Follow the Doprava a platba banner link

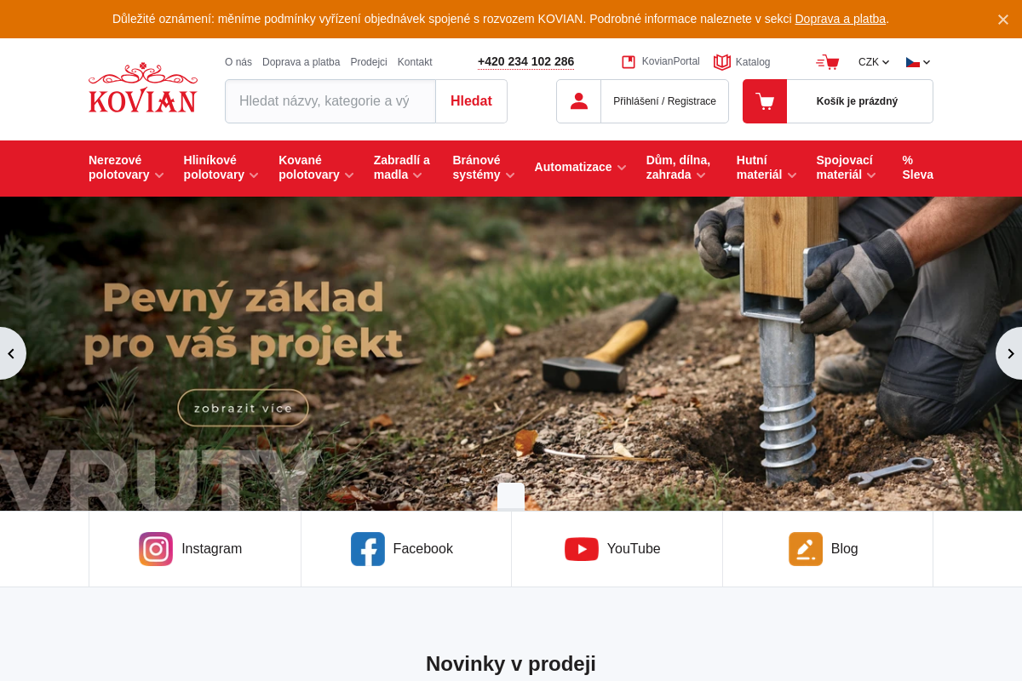point(841,19)
